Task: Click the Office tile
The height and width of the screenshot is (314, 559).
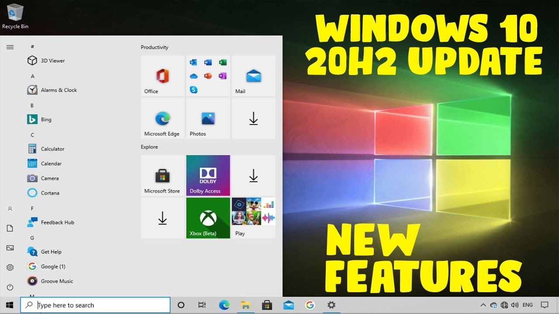Action: [162, 76]
